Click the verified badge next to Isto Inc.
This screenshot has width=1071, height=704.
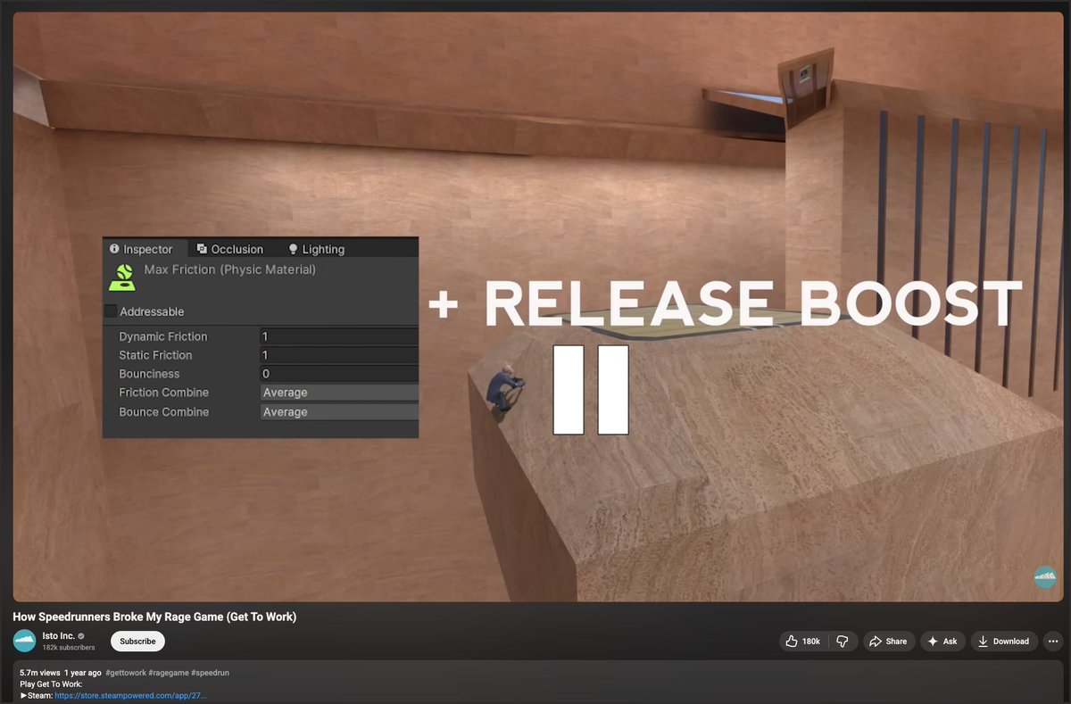pos(81,636)
